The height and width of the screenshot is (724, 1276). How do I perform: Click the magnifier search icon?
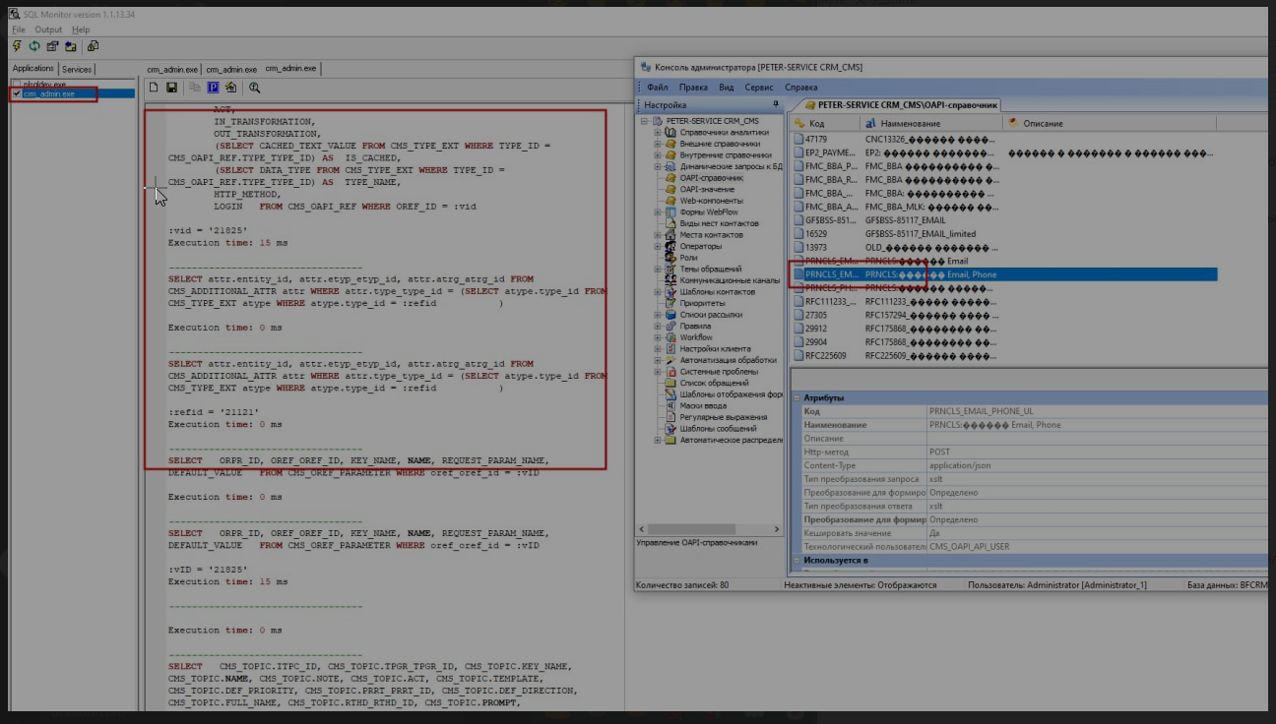coord(255,88)
